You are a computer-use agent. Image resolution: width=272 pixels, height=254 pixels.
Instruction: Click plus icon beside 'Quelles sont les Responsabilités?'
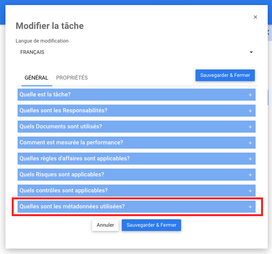pyautogui.click(x=250, y=111)
